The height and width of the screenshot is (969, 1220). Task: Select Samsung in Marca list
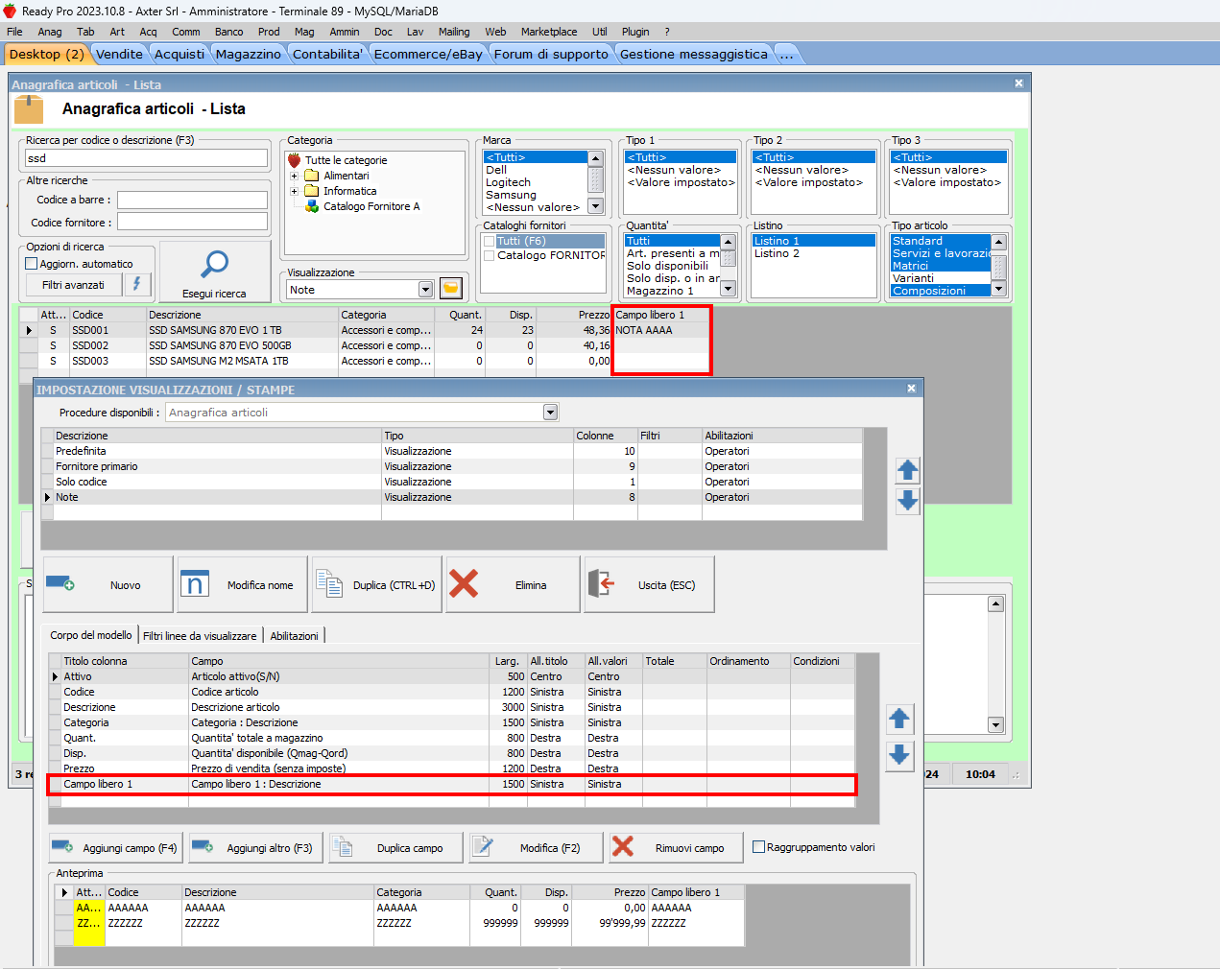click(x=511, y=195)
